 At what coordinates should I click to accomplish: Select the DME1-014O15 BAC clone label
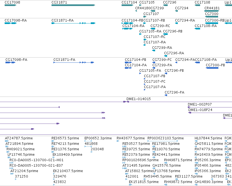[138, 99]
